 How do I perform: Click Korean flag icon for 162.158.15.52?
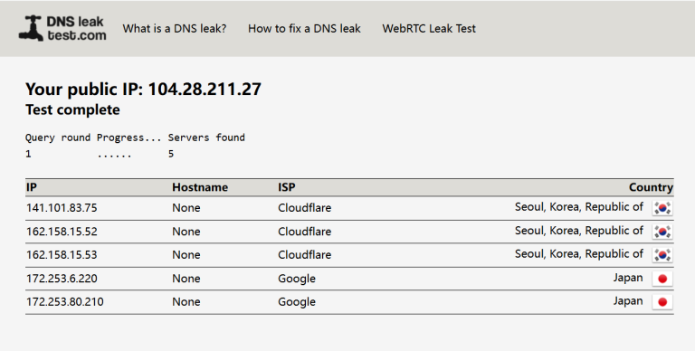pos(662,232)
